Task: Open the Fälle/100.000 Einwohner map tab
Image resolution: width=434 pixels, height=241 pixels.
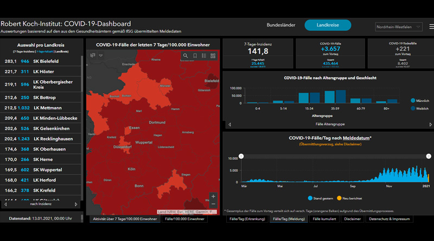Action: (x=184, y=219)
